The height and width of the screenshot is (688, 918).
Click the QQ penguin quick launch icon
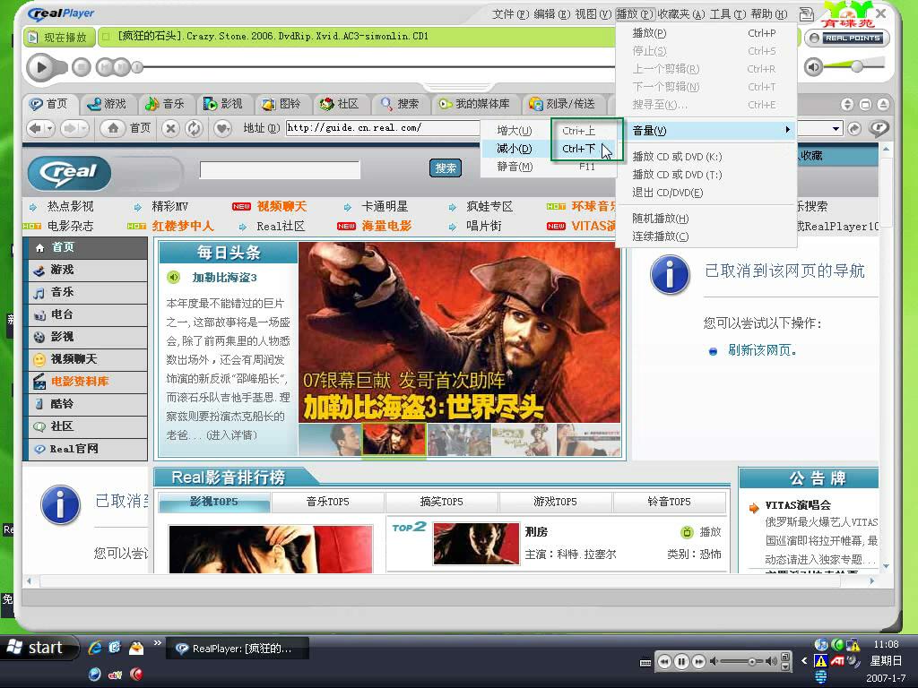pyautogui.click(x=136, y=648)
